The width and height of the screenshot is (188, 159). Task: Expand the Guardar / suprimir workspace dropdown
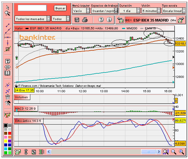[104, 11]
